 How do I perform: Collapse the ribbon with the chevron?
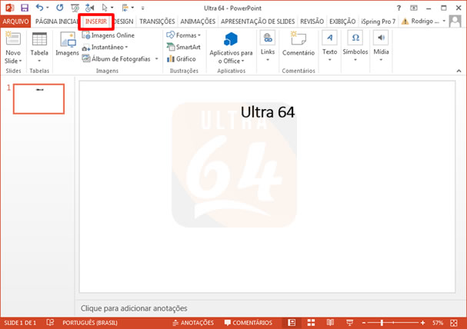(x=459, y=71)
